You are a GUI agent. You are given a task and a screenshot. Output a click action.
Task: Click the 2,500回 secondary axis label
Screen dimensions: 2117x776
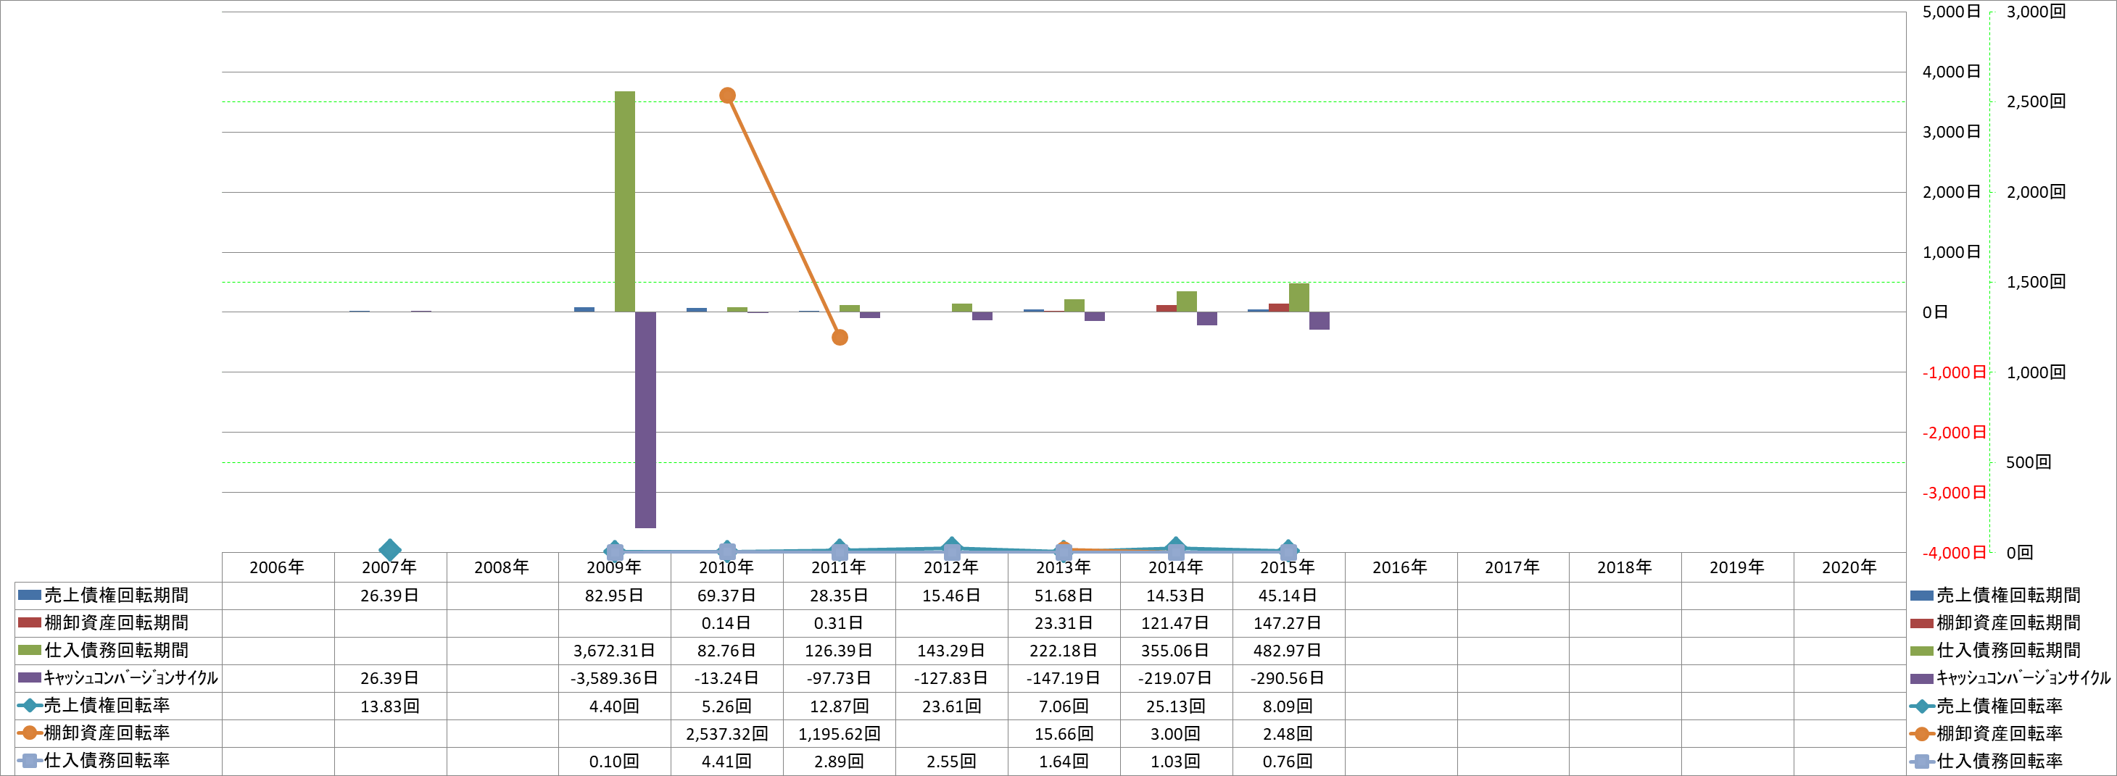pos(2036,102)
